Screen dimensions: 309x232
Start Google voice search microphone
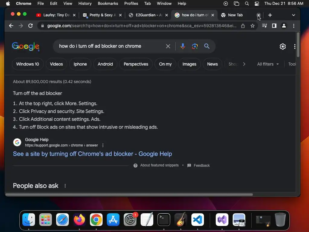point(183,46)
